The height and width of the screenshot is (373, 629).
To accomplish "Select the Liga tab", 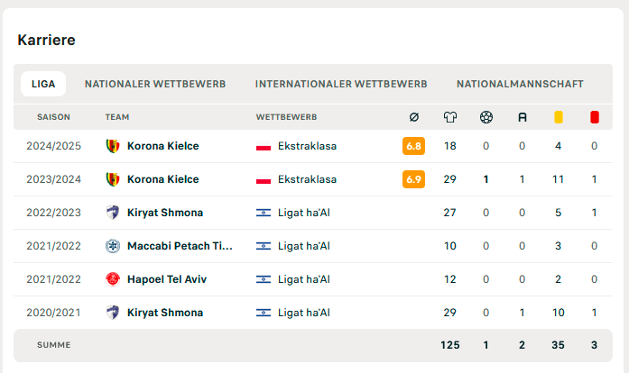I will pyautogui.click(x=43, y=84).
